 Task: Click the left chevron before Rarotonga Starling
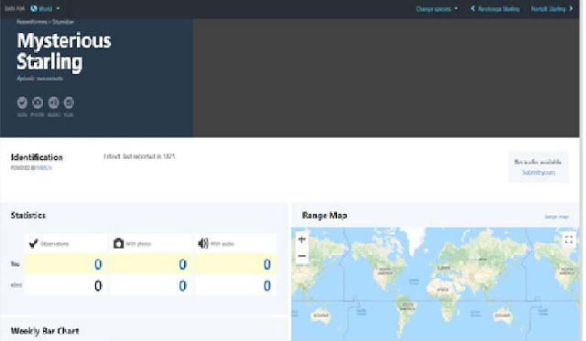472,8
